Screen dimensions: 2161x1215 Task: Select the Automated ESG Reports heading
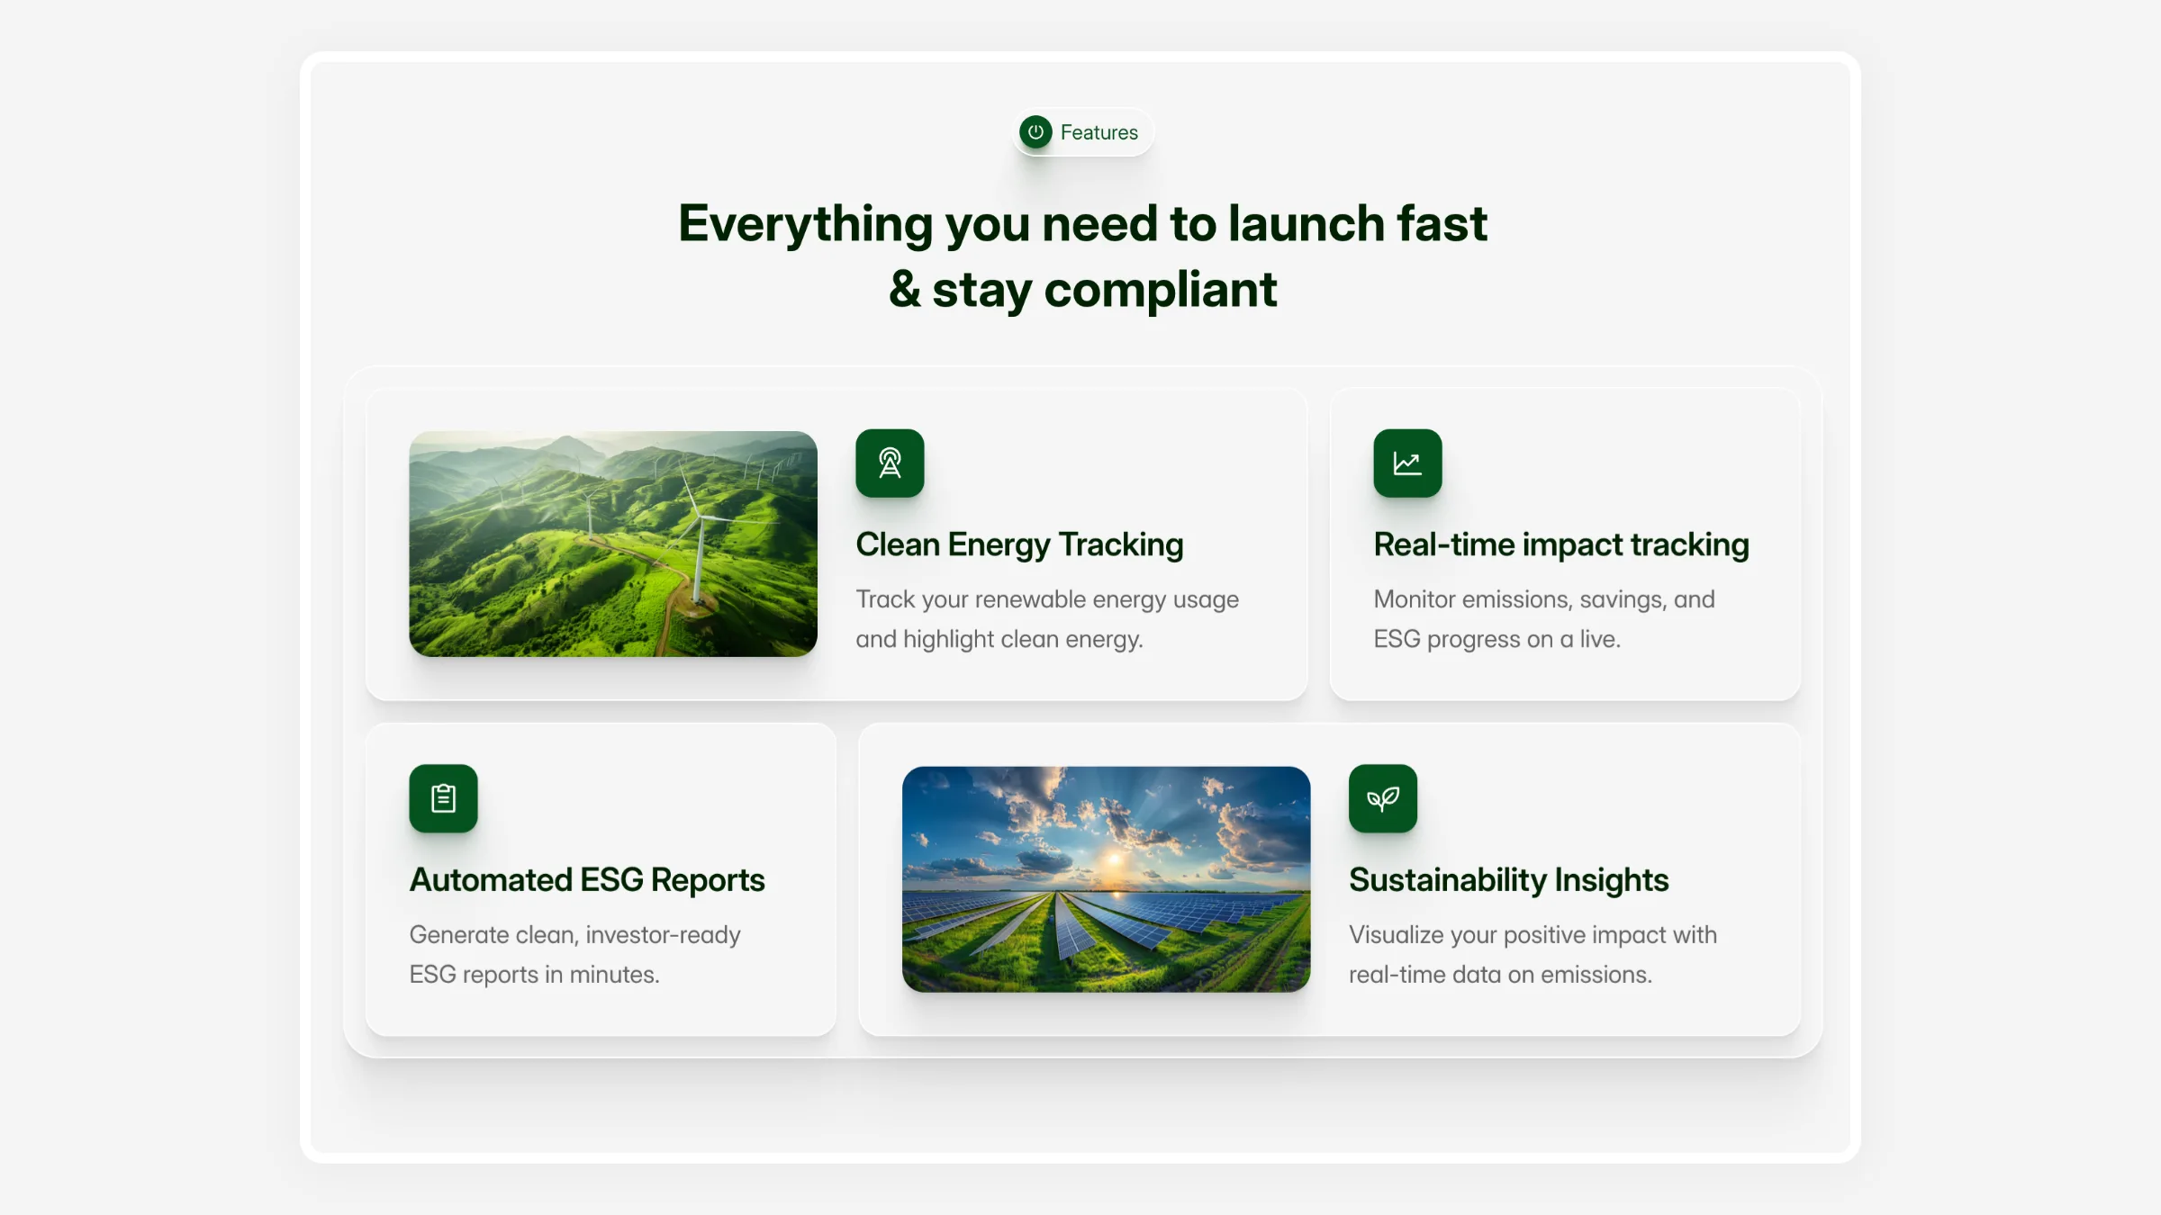click(587, 880)
